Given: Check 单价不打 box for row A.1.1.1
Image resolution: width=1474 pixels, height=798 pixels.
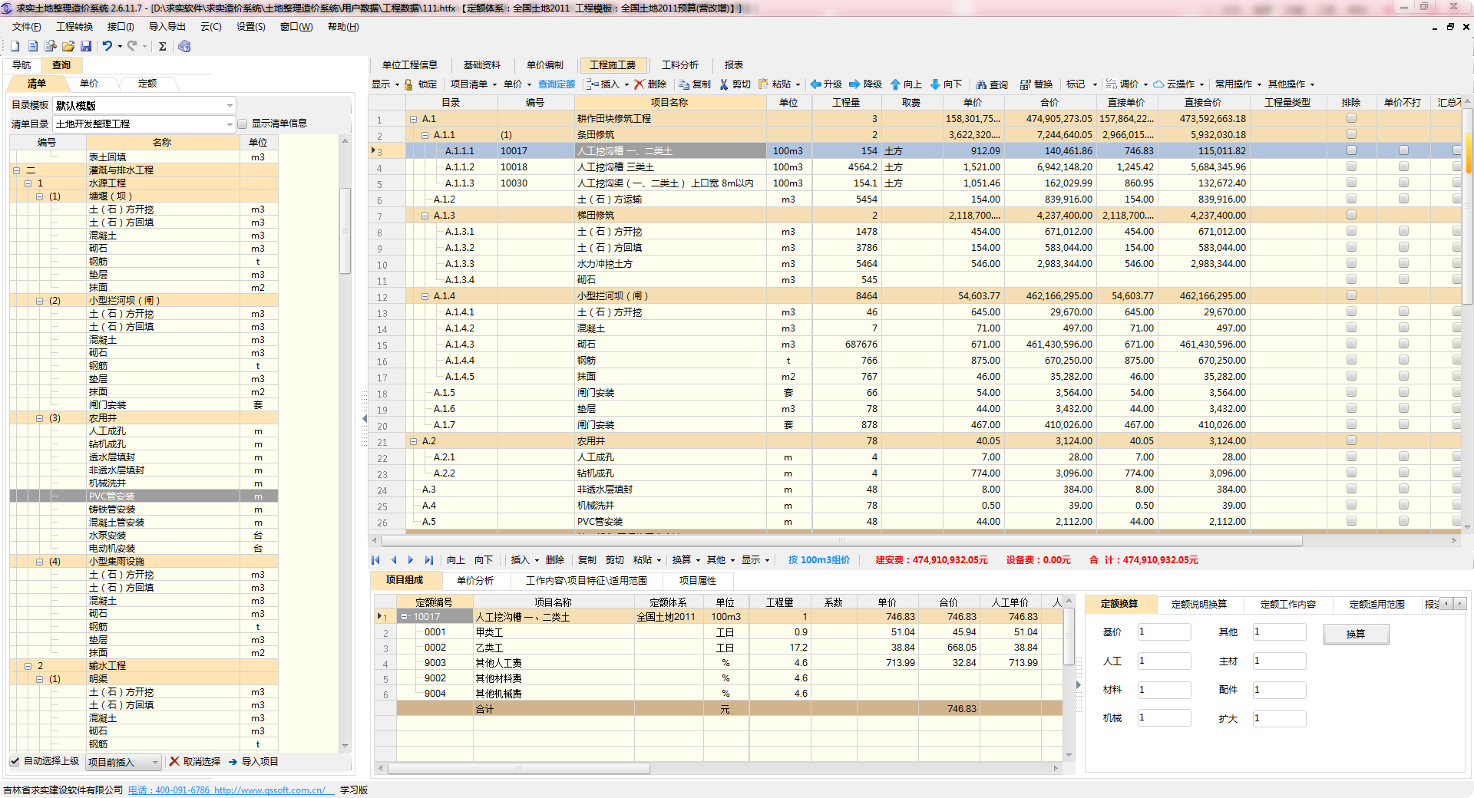Looking at the screenshot, I should pos(1403,150).
